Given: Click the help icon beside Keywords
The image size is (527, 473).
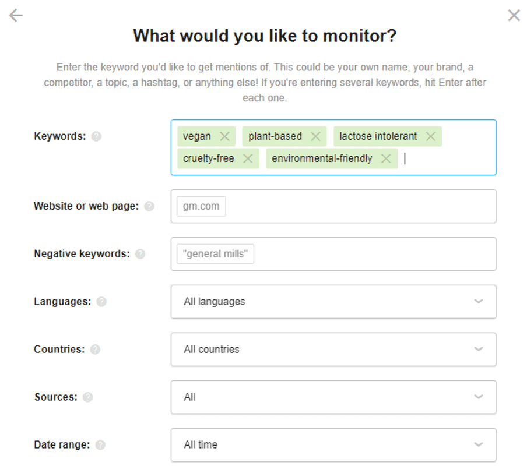Looking at the screenshot, I should [96, 136].
